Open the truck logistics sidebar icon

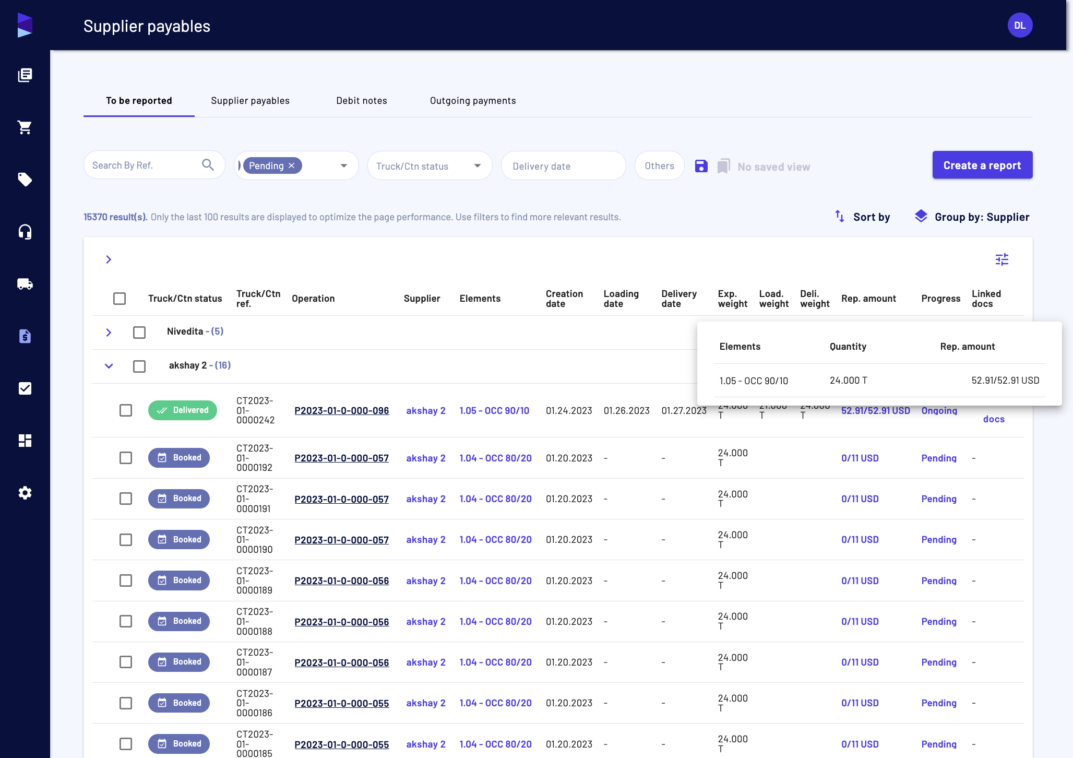click(x=25, y=284)
